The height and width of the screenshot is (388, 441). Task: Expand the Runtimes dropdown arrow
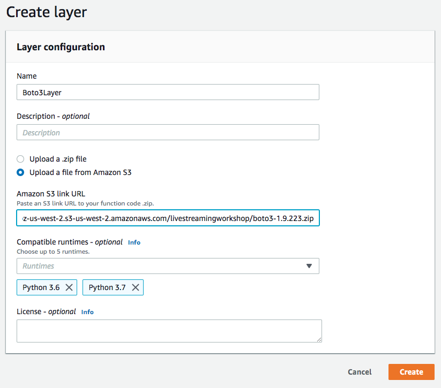pyautogui.click(x=309, y=266)
